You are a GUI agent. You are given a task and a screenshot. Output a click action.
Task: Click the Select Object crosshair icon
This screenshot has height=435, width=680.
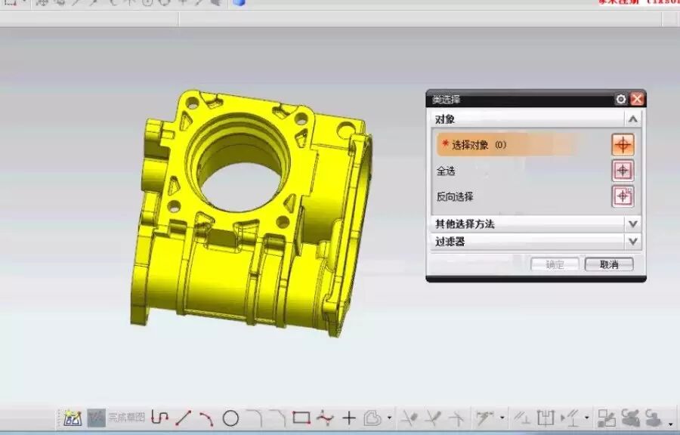click(x=623, y=145)
